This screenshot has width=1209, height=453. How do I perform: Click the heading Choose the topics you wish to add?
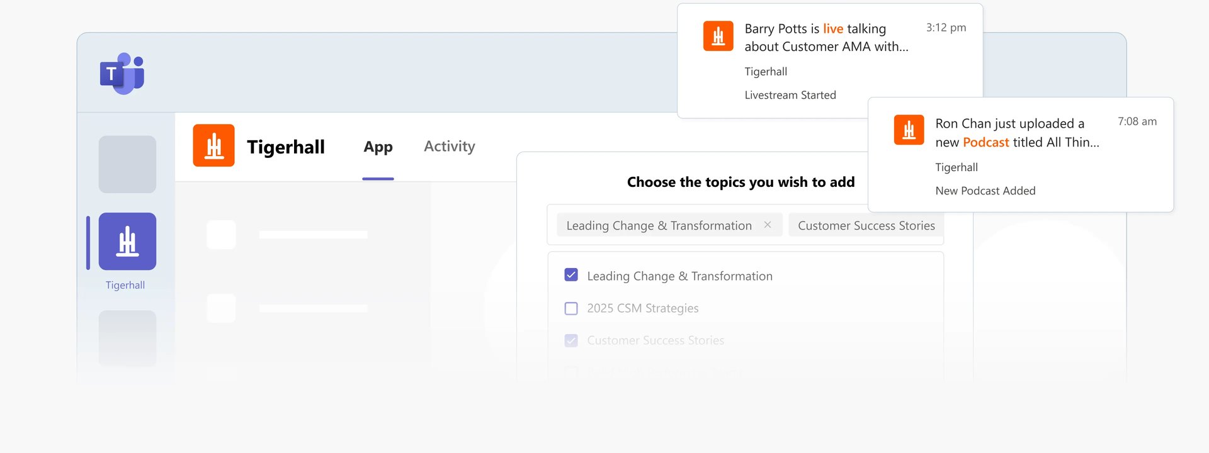pyautogui.click(x=741, y=182)
